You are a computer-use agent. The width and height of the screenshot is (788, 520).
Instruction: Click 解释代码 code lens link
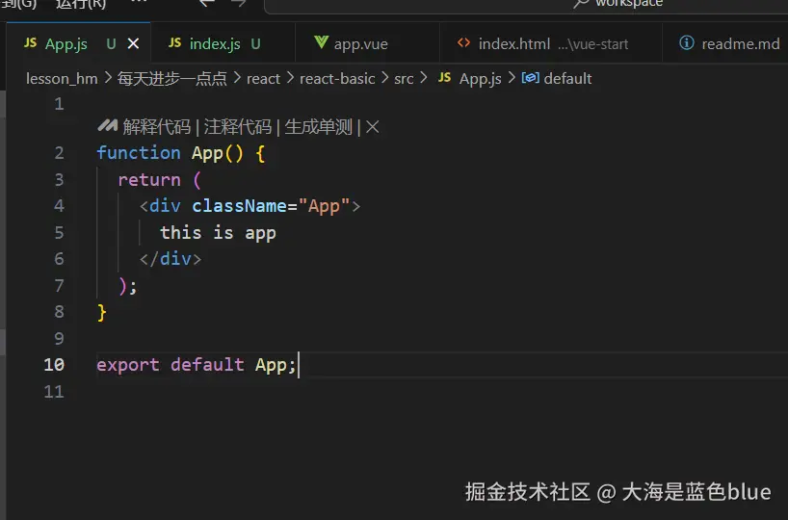tap(156, 126)
